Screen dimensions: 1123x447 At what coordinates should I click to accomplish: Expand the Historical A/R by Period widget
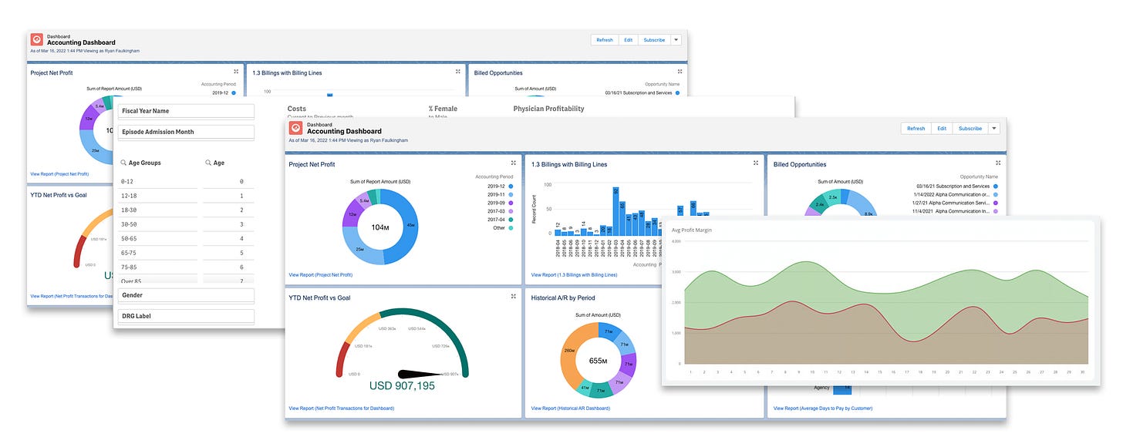pos(754,297)
